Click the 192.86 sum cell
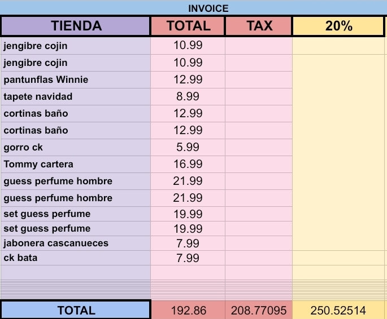The height and width of the screenshot is (319, 387). point(188,310)
